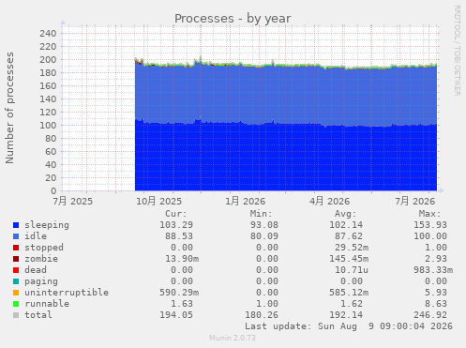Select the 'paging' legend label

41,281
